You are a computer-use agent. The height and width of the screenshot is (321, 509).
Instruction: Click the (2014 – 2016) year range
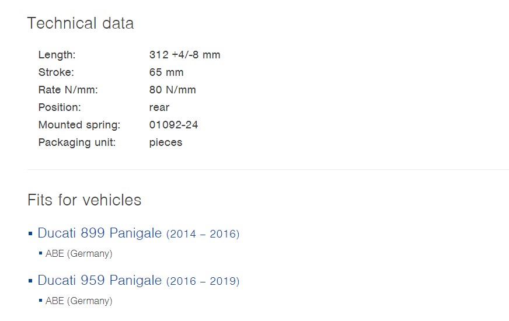coord(203,234)
